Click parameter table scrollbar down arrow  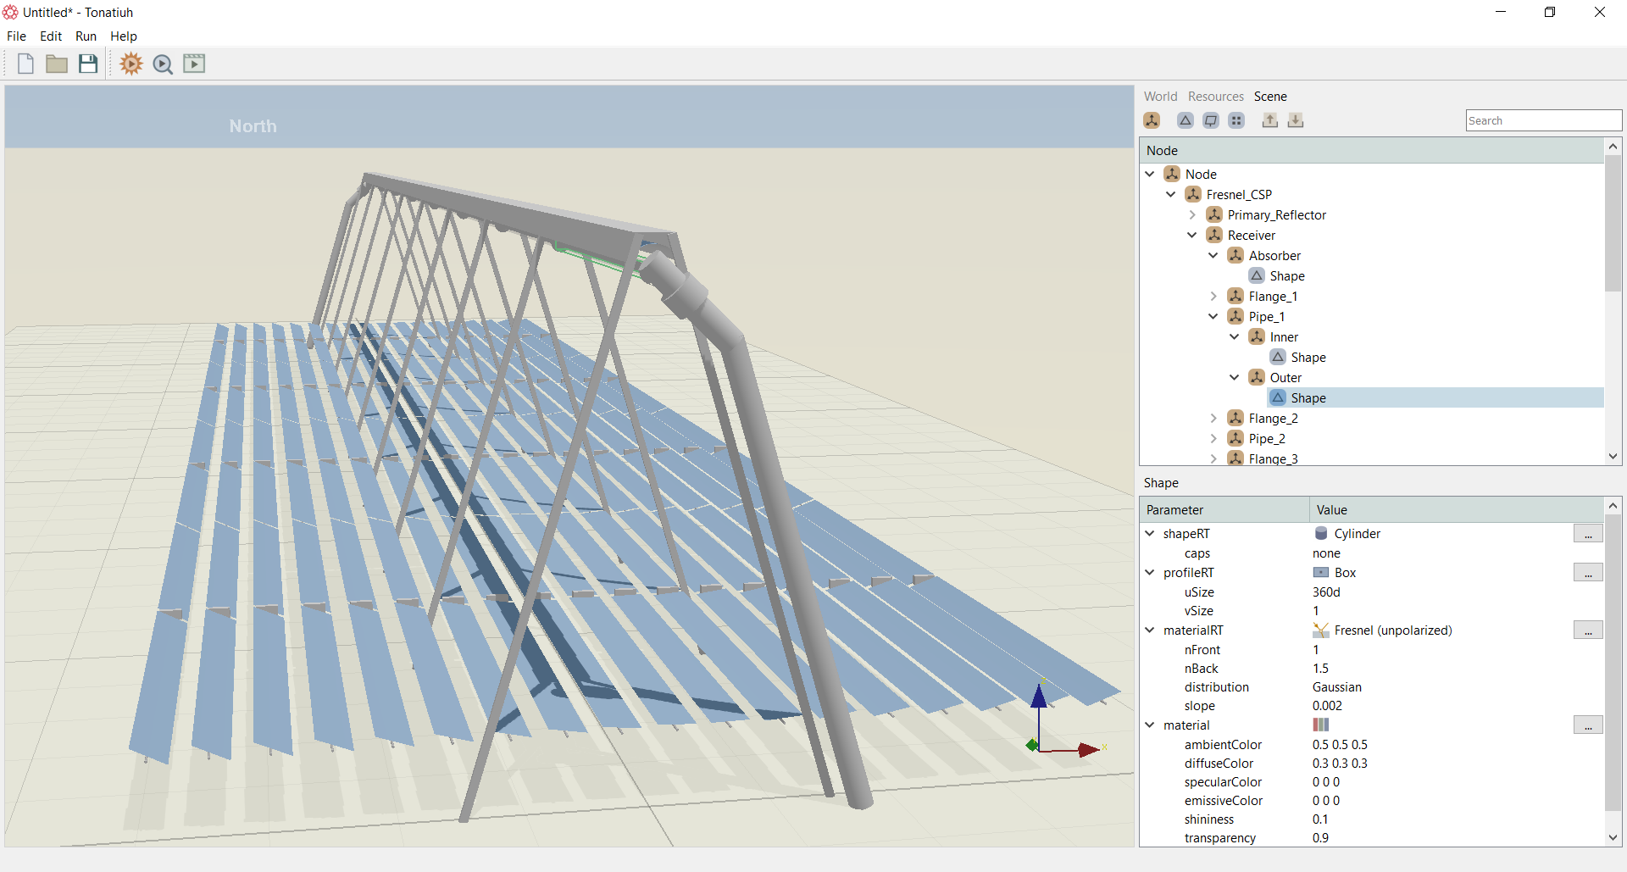coord(1613,837)
